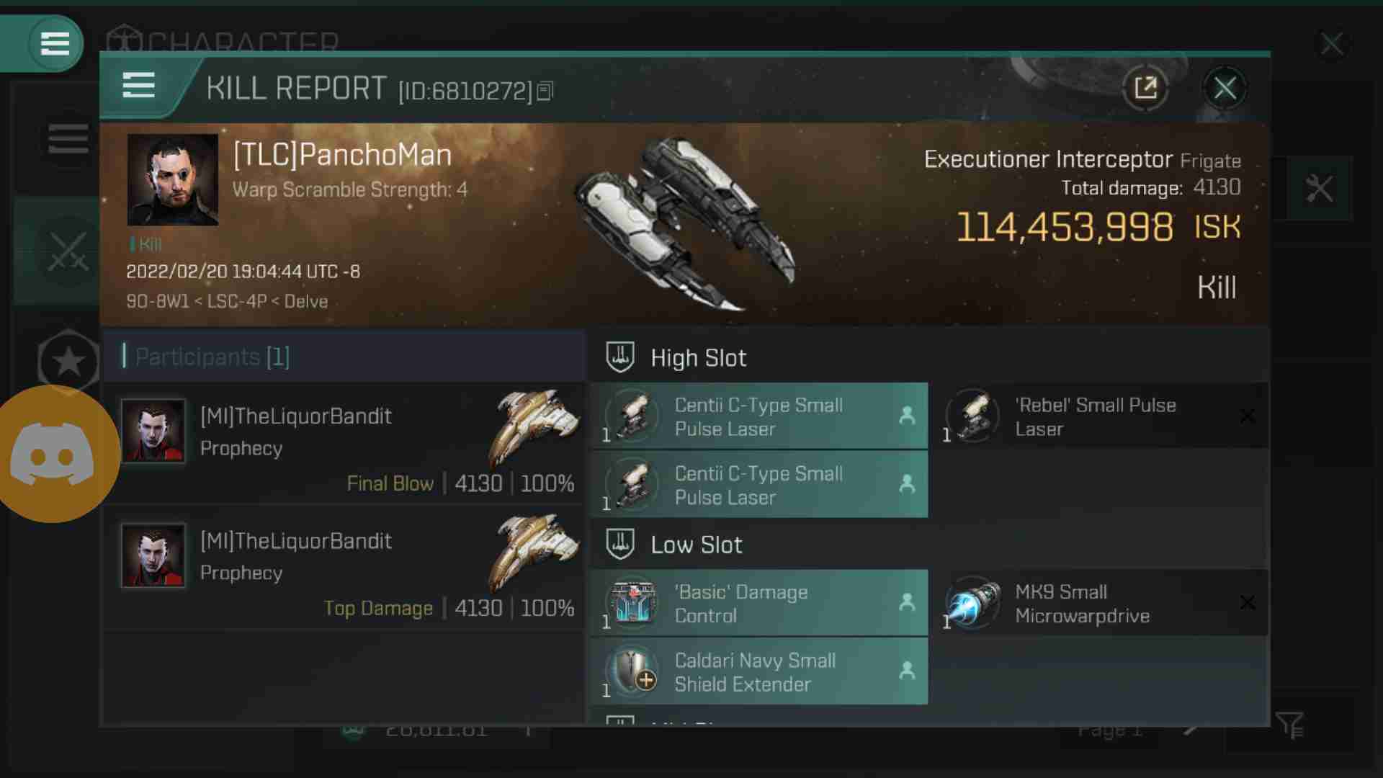Open the main green hamburger menu
The width and height of the screenshot is (1383, 778).
(55, 43)
